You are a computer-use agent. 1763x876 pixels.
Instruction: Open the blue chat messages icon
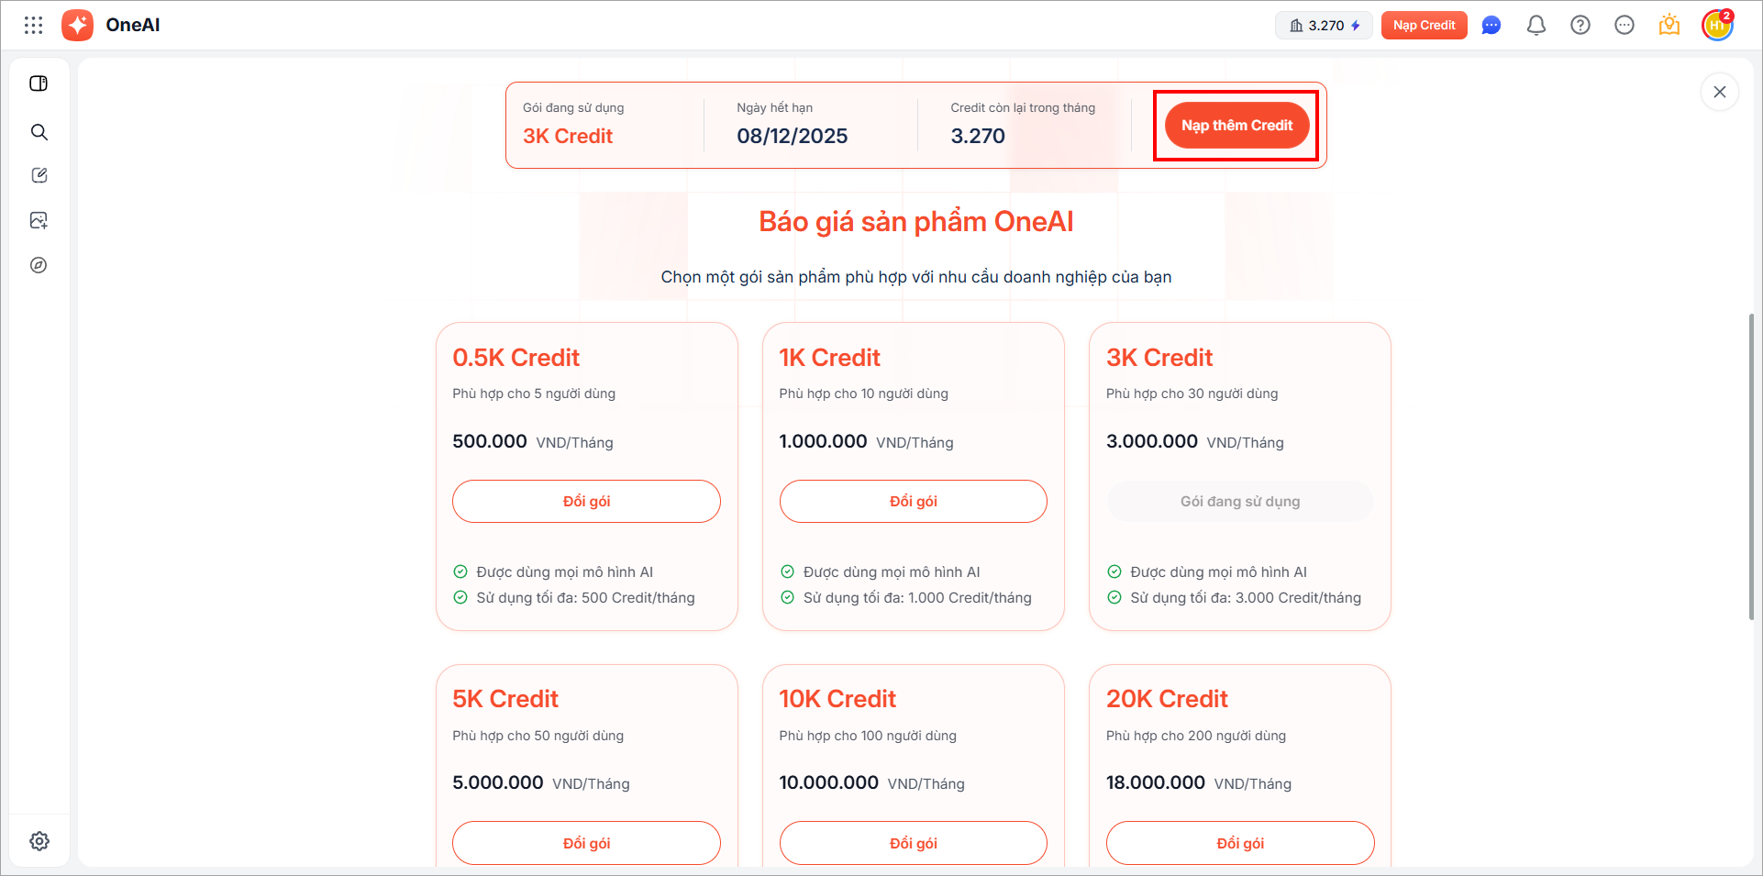click(1491, 26)
